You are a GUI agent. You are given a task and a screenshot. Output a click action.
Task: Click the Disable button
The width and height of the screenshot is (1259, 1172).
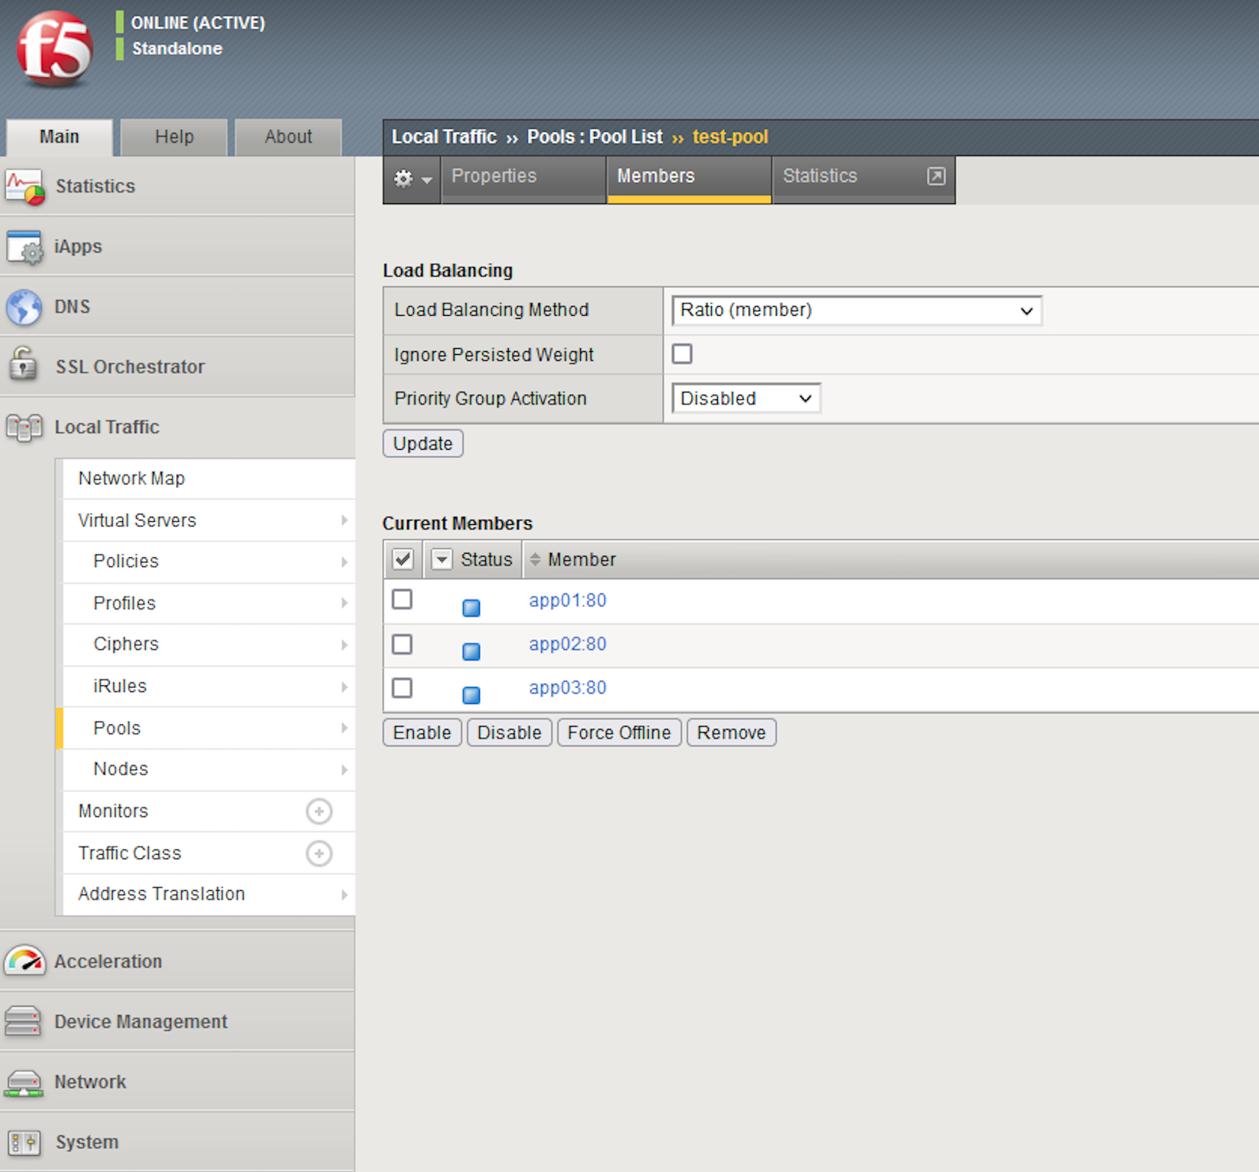point(509,732)
